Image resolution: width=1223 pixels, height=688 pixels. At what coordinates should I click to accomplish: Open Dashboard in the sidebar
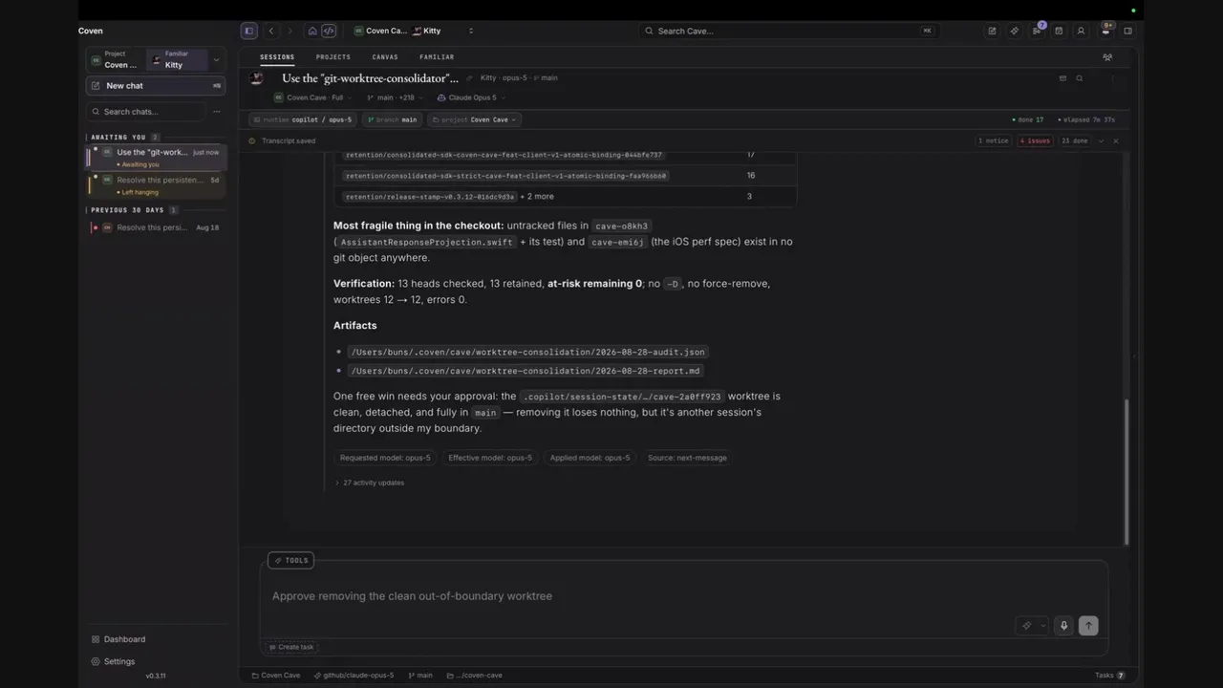click(118, 639)
